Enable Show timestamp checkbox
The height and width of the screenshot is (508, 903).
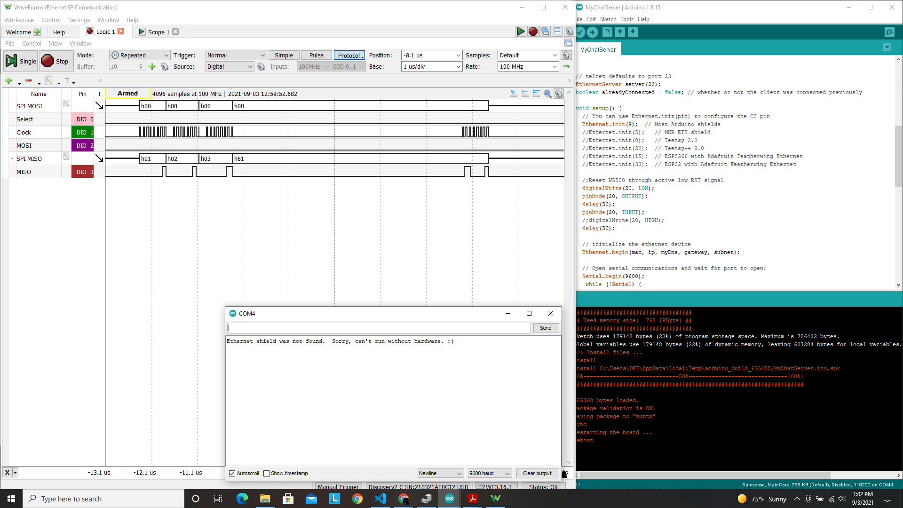pyautogui.click(x=267, y=473)
